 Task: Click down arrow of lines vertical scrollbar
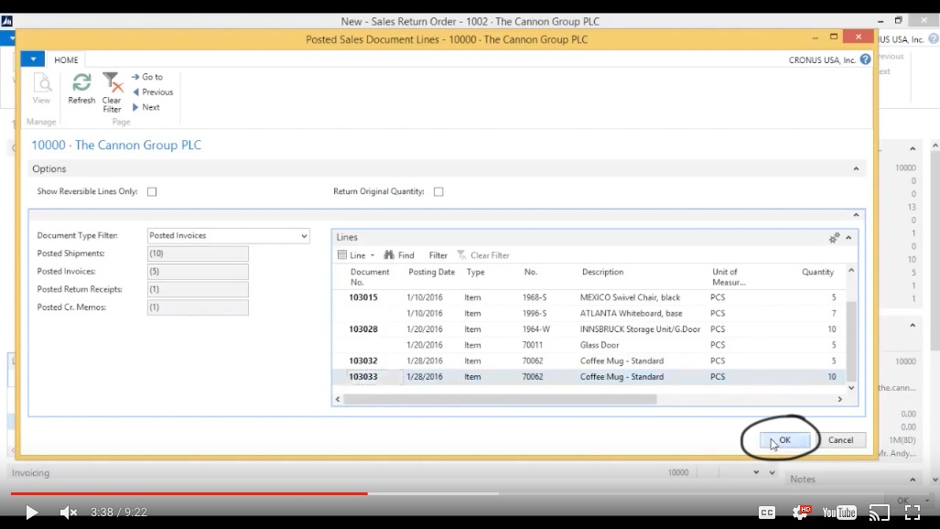click(x=851, y=388)
